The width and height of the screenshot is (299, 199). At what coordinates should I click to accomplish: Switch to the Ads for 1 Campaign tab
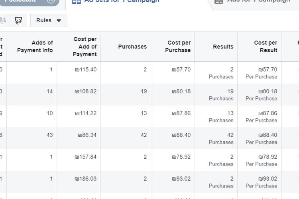258,2
